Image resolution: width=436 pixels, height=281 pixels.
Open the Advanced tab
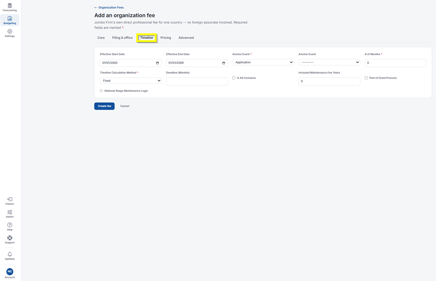click(186, 38)
